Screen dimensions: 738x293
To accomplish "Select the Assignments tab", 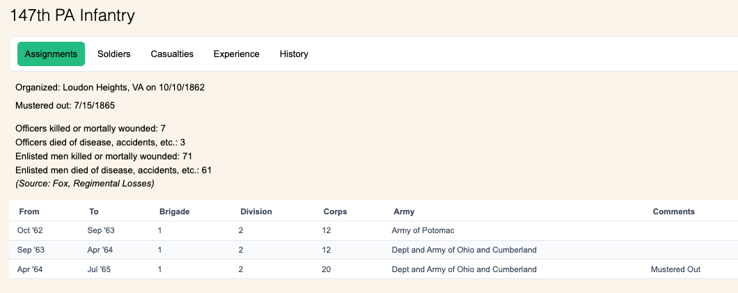I will pyautogui.click(x=51, y=54).
